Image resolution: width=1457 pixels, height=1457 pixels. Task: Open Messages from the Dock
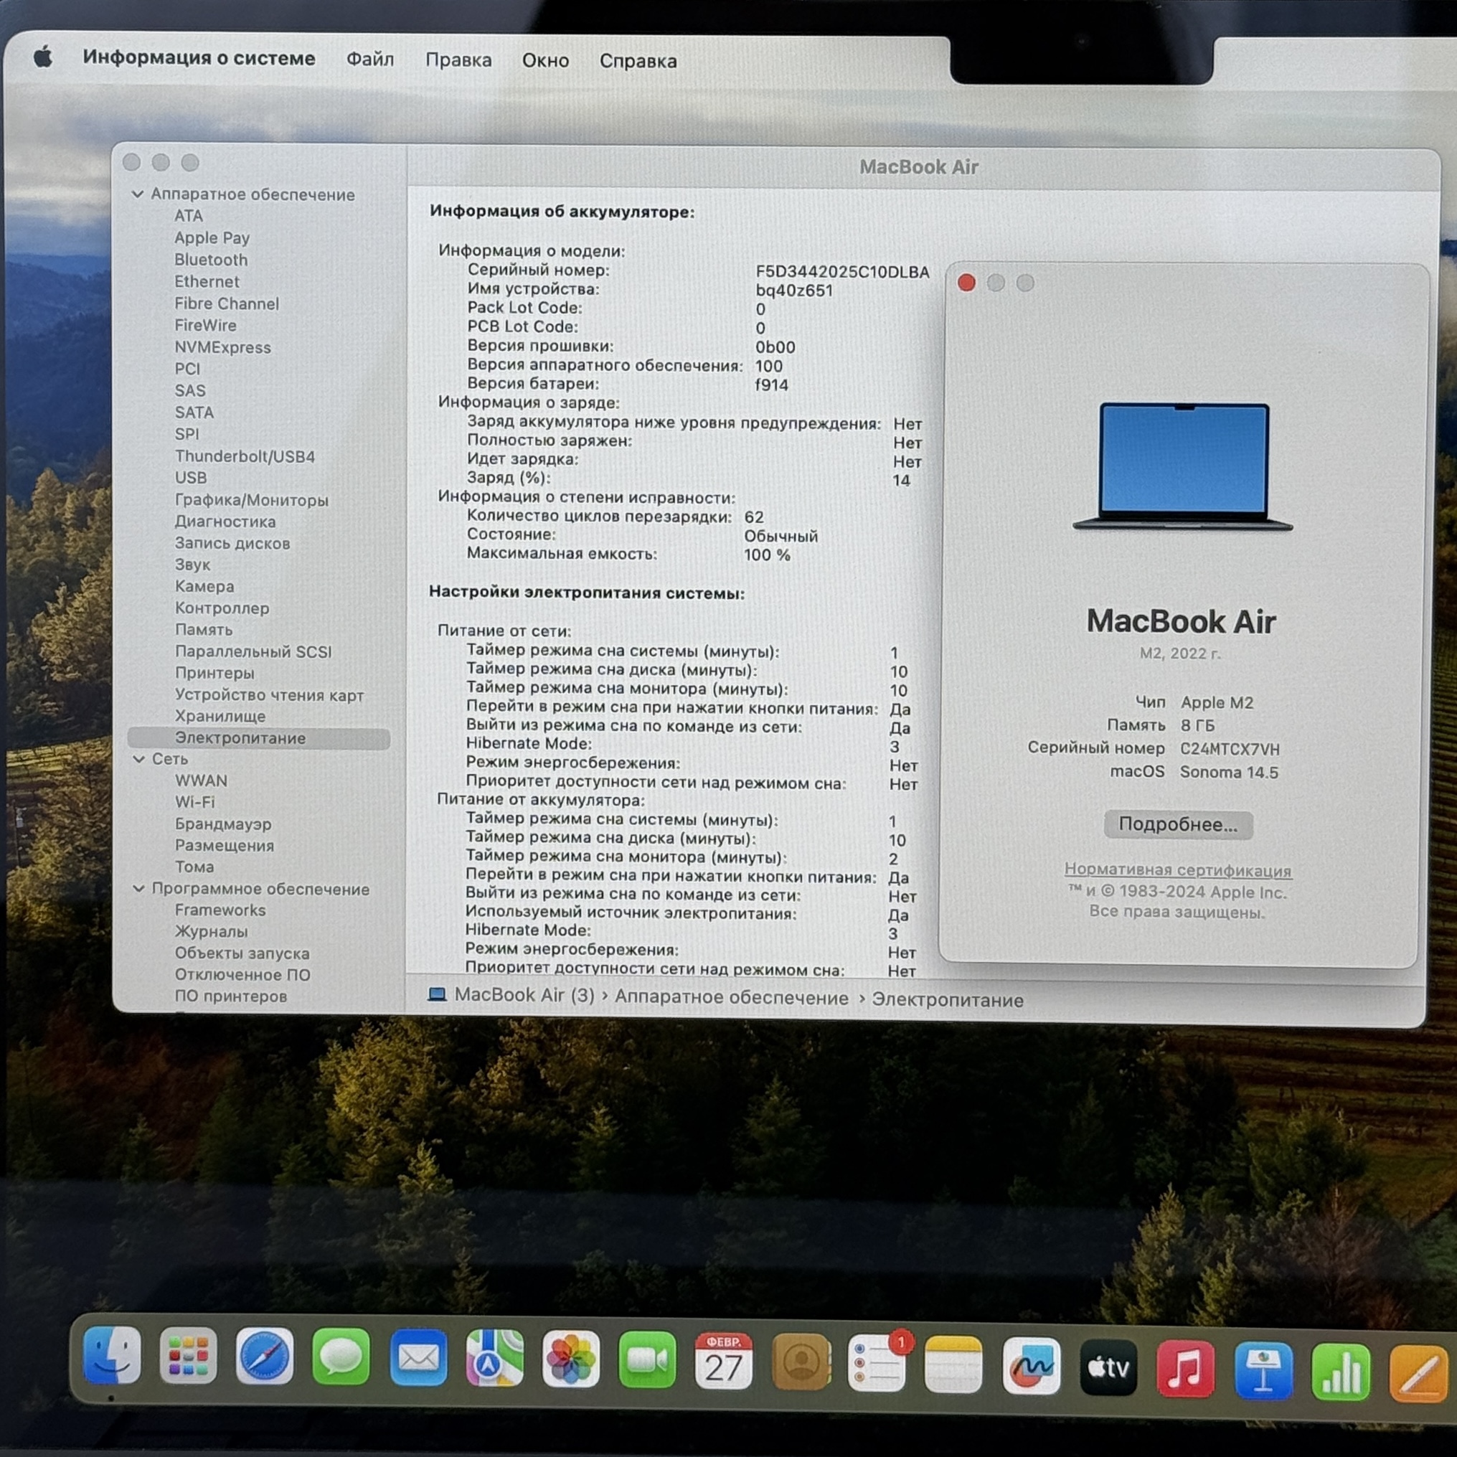(341, 1357)
